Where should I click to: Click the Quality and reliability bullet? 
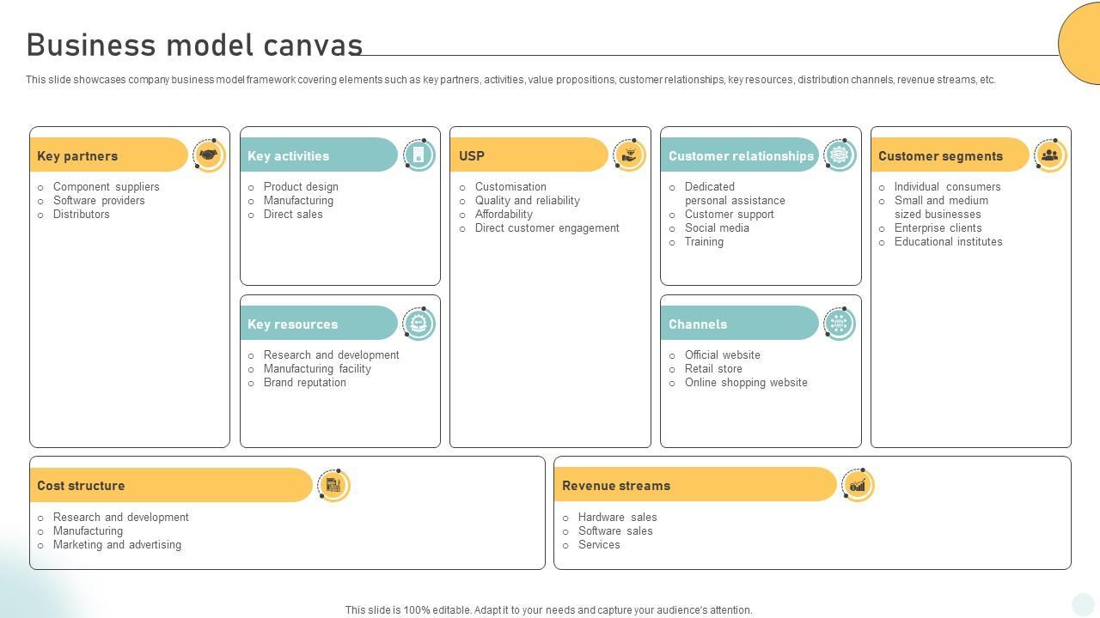pos(528,201)
